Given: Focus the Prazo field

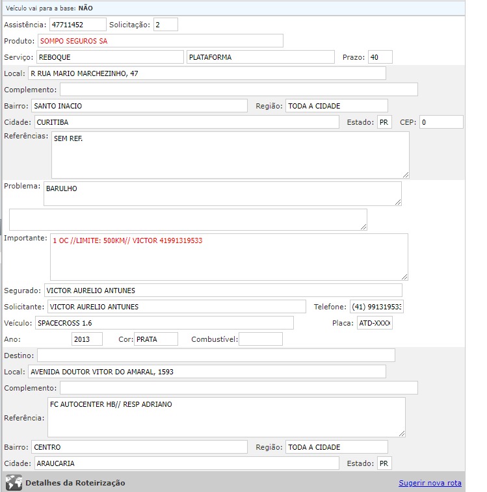Looking at the screenshot, I should point(380,57).
